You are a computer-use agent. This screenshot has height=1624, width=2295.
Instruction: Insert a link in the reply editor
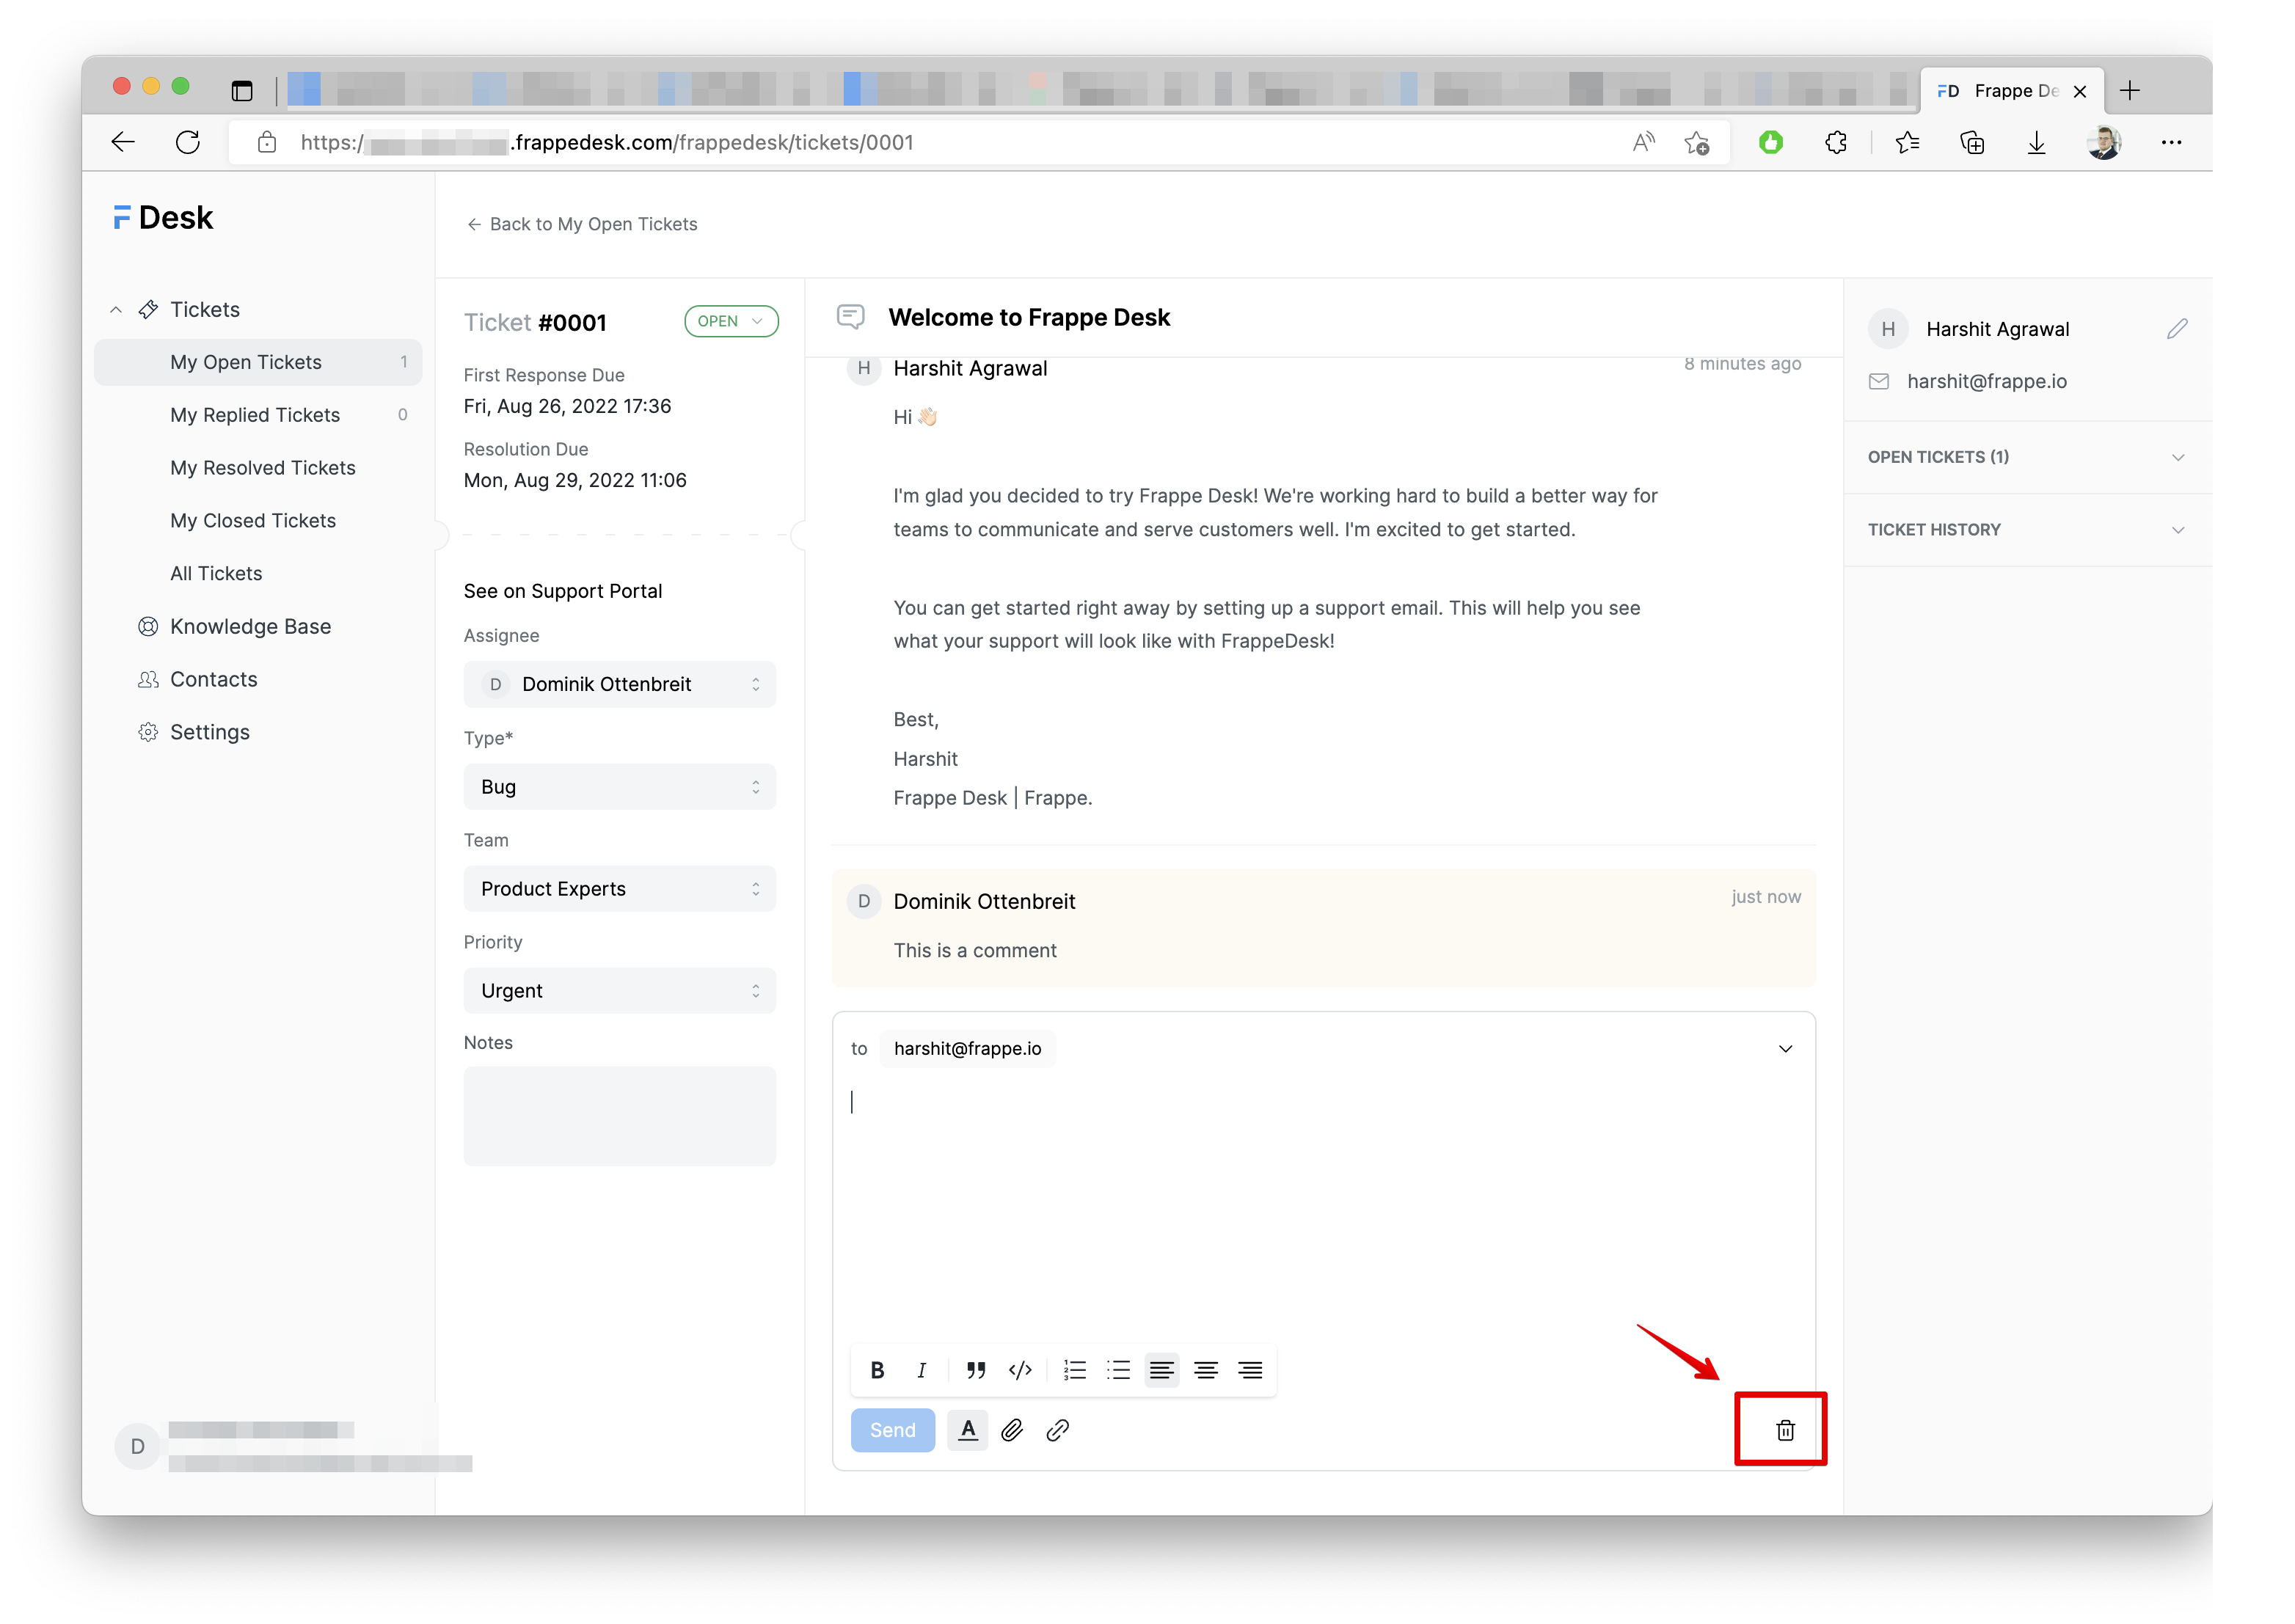click(1057, 1430)
